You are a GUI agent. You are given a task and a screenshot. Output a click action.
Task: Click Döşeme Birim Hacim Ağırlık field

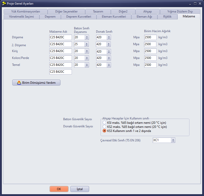pos(151,37)
